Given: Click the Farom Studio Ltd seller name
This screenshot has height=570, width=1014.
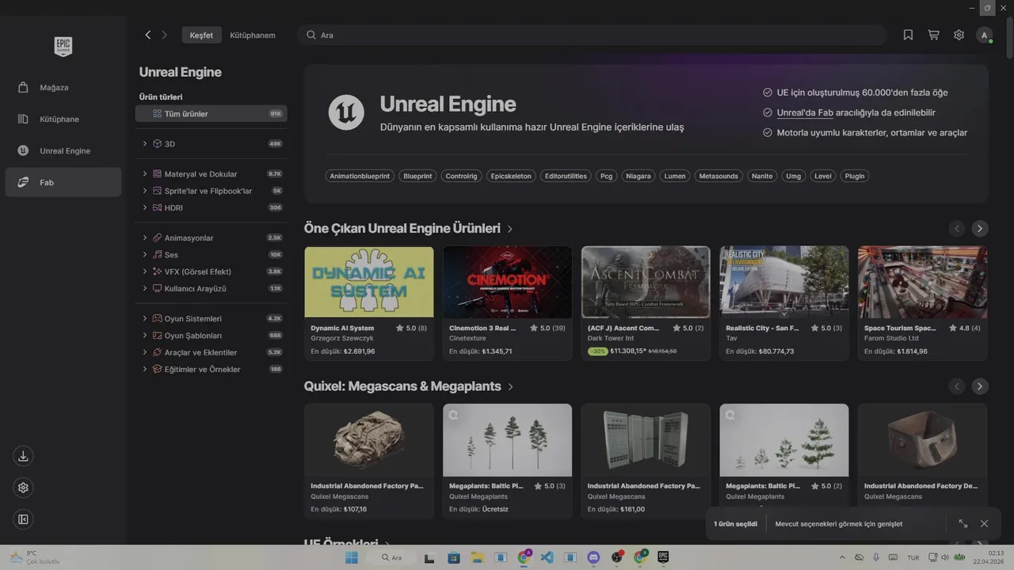Looking at the screenshot, I should 891,338.
